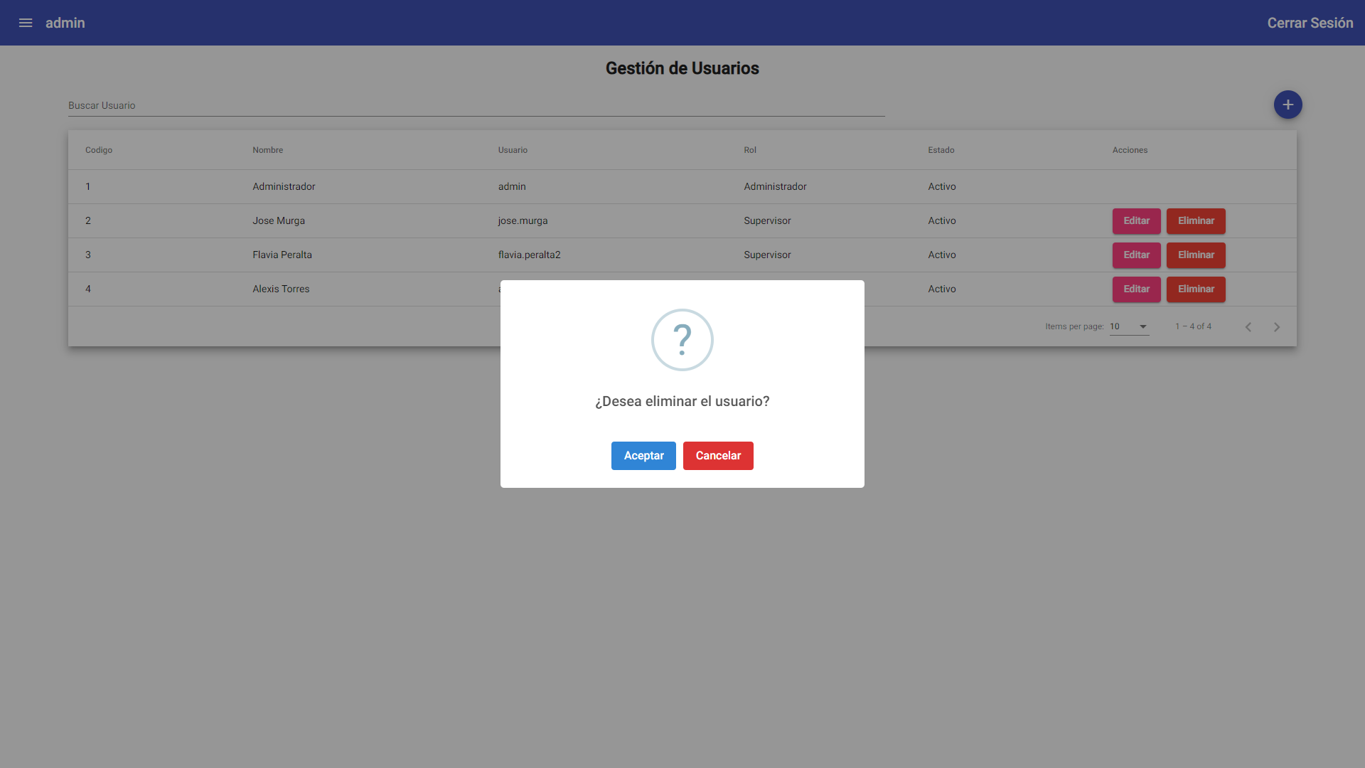
Task: Click the Eliminar button for Flavia Peralta
Action: point(1195,255)
